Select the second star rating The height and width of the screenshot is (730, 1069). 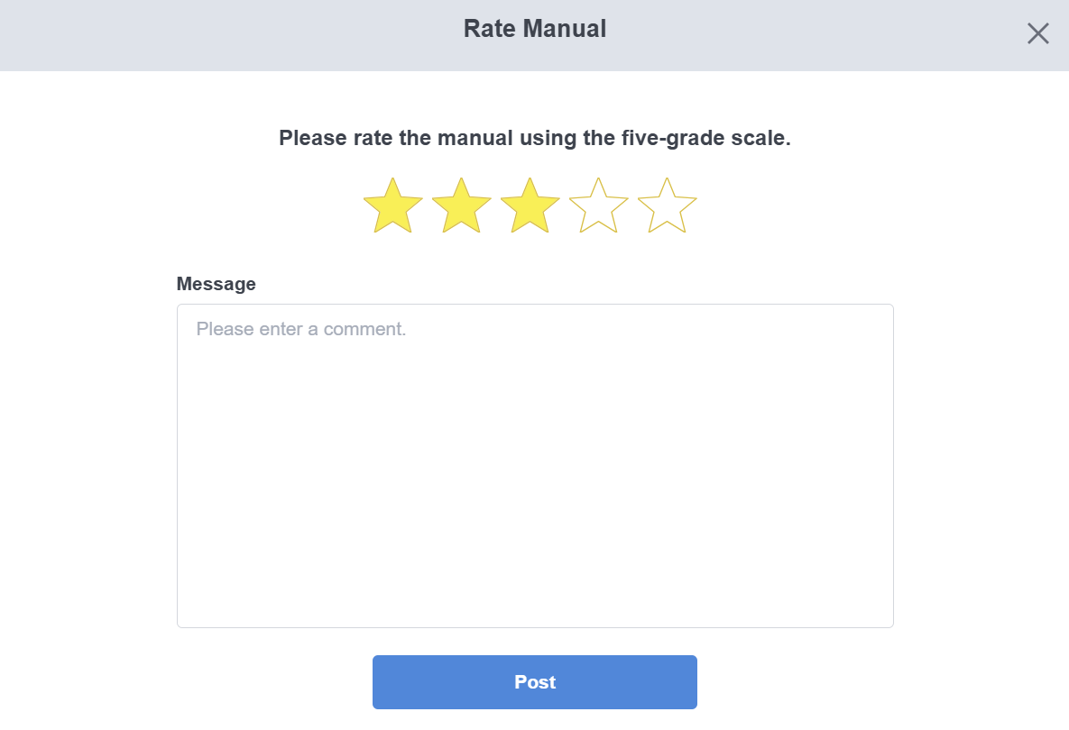click(462, 206)
